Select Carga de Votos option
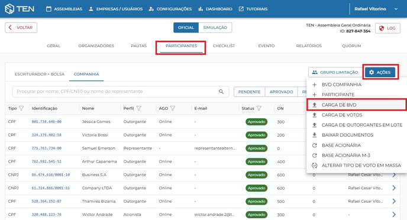 356,115
